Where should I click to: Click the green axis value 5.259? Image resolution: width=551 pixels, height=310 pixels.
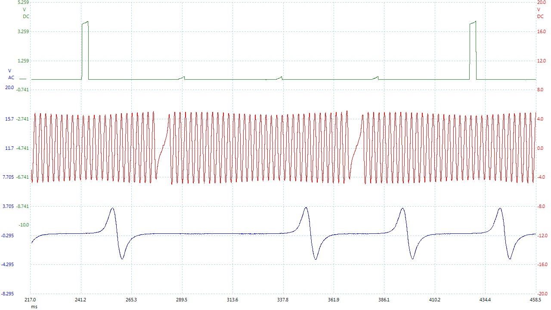23,3
